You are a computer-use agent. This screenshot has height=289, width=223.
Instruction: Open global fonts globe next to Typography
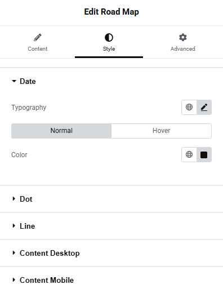tap(189, 107)
